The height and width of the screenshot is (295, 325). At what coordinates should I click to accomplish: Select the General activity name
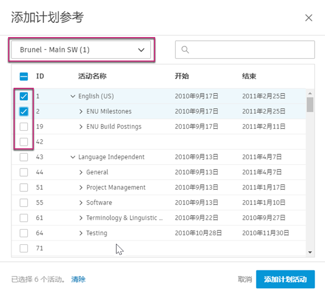pos(97,172)
